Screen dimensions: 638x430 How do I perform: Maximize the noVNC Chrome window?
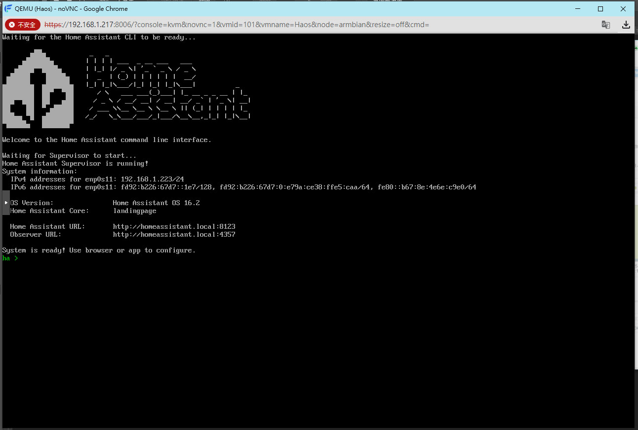[x=600, y=9]
